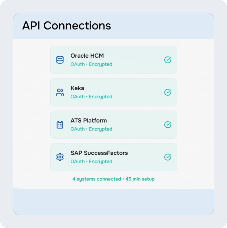Click the Keka people icon

[60, 92]
